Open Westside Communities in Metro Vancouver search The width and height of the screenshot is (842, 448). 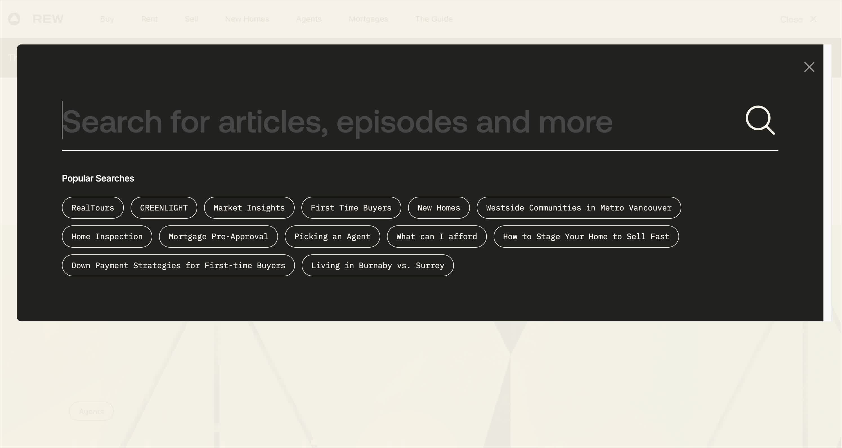[579, 208]
